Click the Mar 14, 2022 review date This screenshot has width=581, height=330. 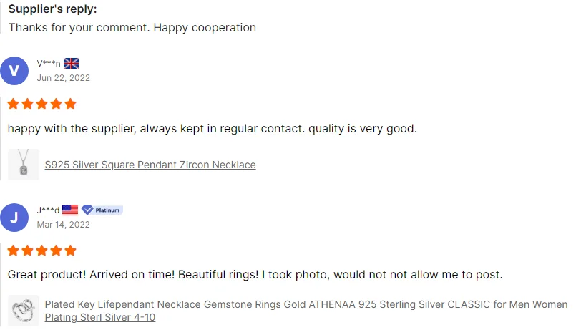pos(64,225)
